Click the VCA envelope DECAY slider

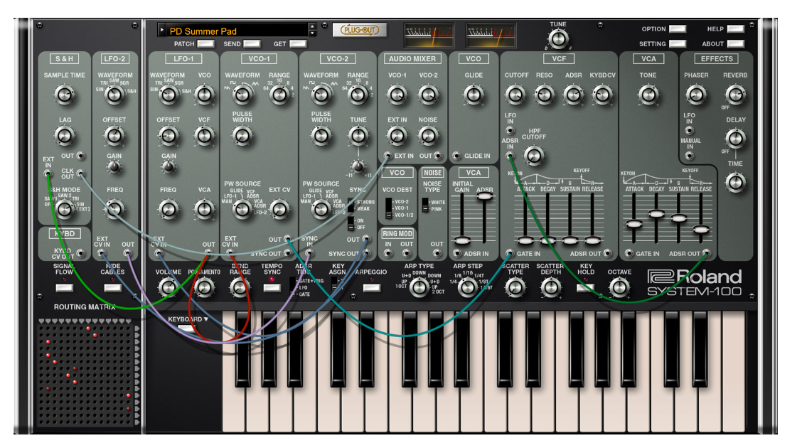tap(656, 214)
